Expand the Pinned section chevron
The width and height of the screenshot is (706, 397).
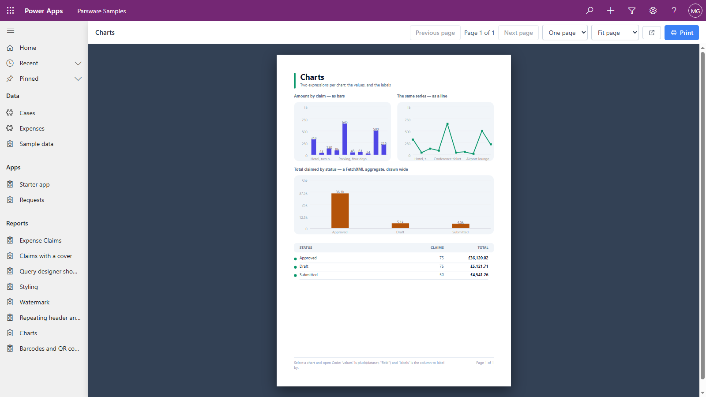pos(78,79)
